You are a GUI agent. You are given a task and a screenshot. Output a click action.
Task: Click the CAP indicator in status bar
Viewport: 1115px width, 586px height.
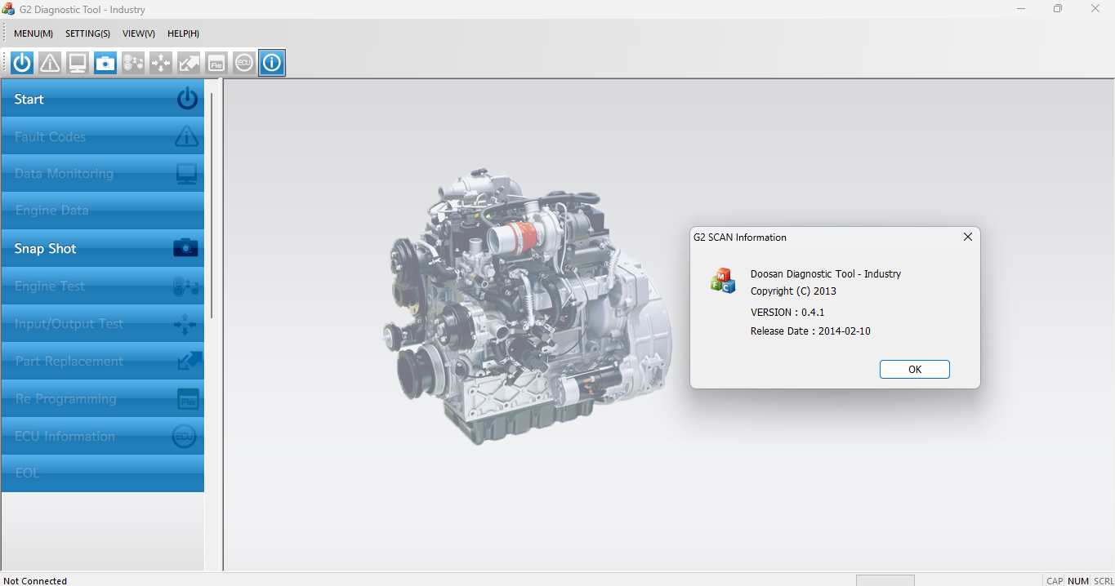click(1055, 581)
